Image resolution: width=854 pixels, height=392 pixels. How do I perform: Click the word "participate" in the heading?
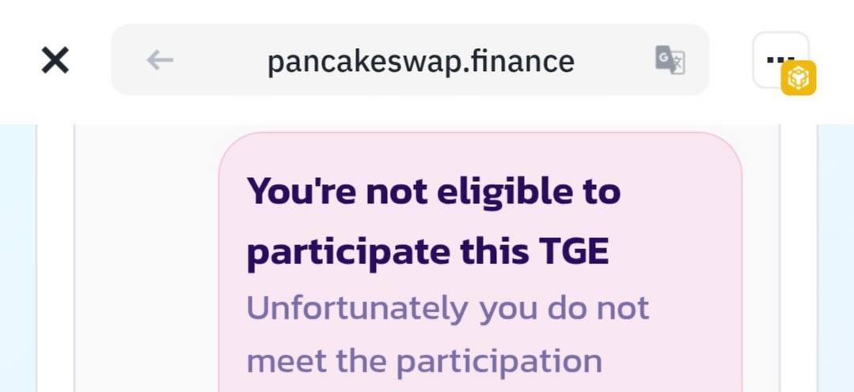pos(348,254)
